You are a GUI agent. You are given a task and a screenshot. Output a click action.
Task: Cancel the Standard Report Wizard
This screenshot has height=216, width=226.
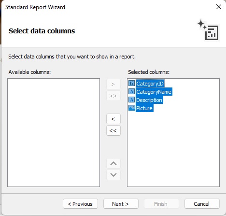202,204
